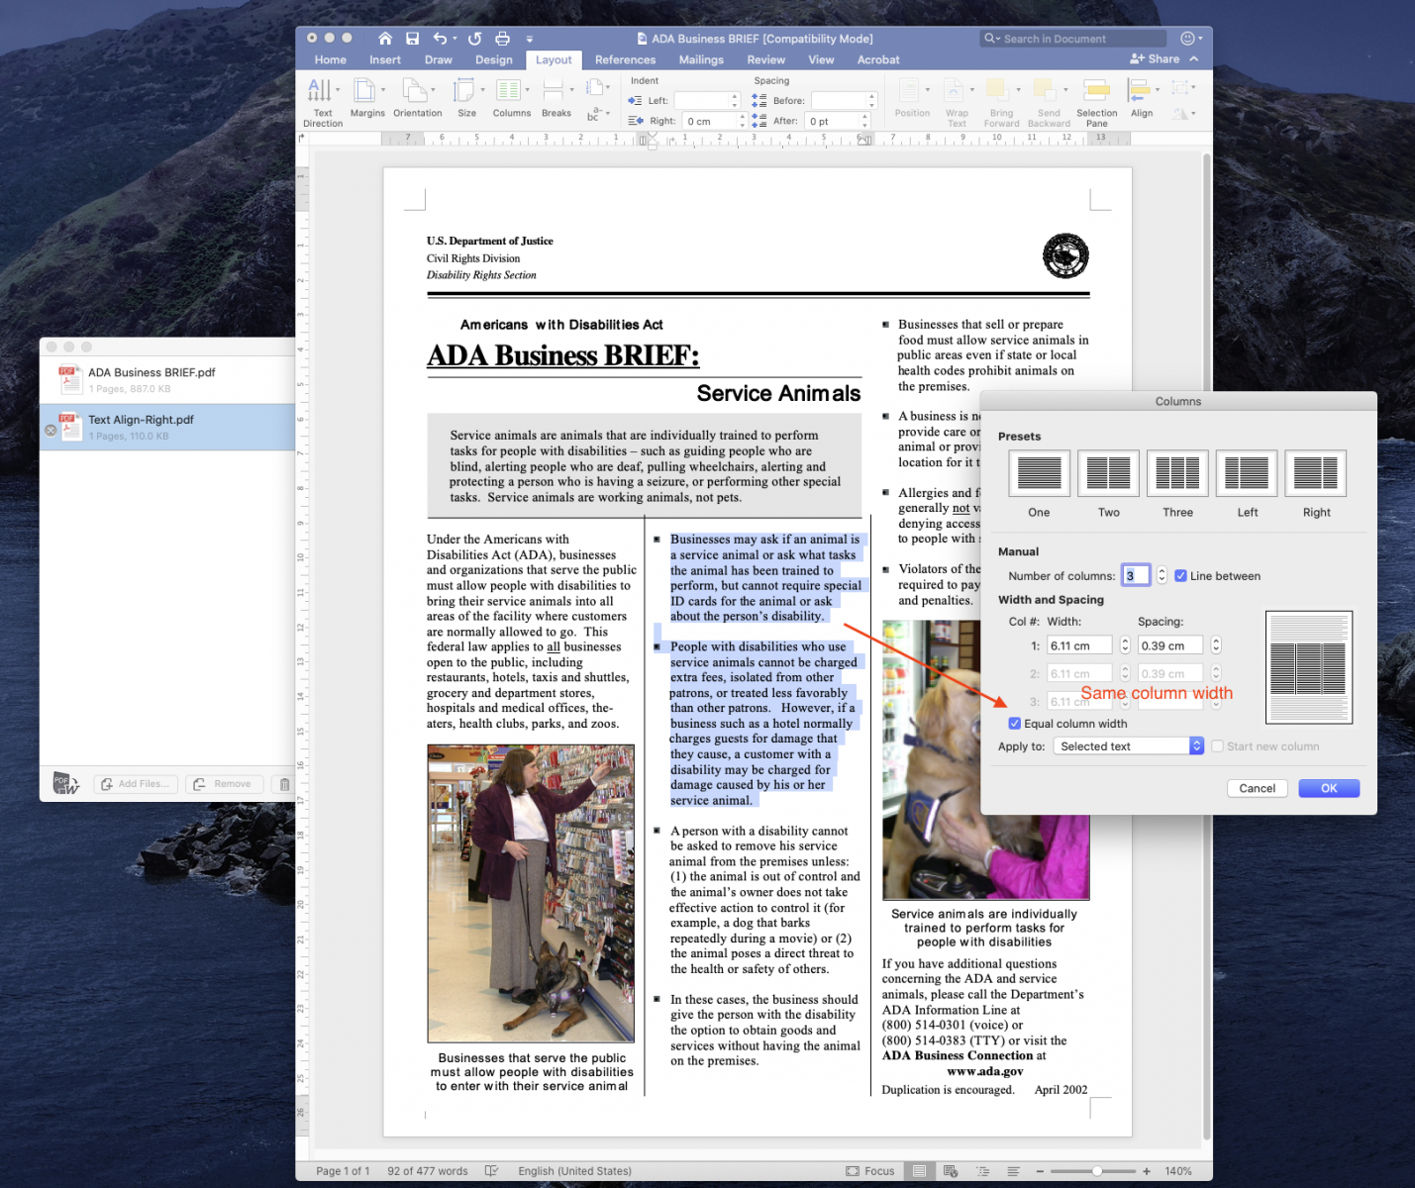Click the spelling and proofing status icon
The height and width of the screenshot is (1188, 1415).
click(491, 1171)
